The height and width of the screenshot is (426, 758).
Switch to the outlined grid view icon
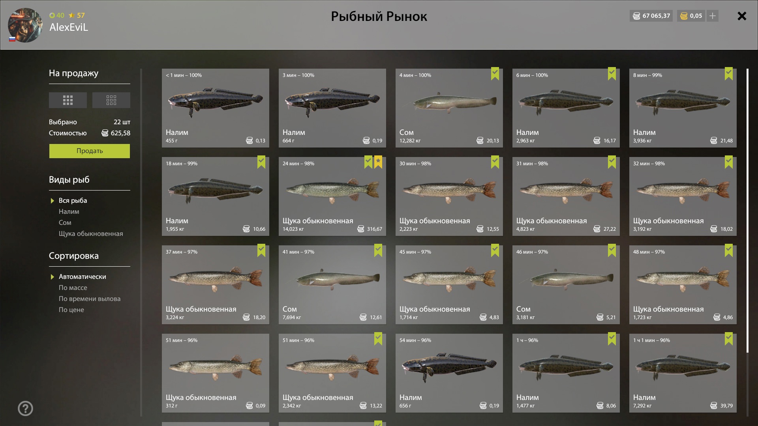(111, 100)
